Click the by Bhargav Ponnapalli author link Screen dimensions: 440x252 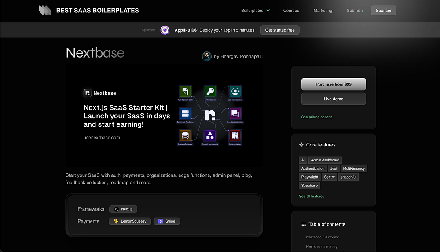[x=238, y=56]
